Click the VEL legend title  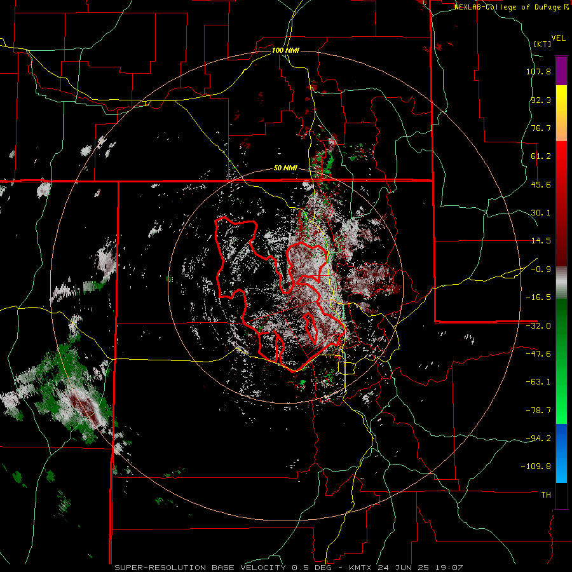pos(558,38)
